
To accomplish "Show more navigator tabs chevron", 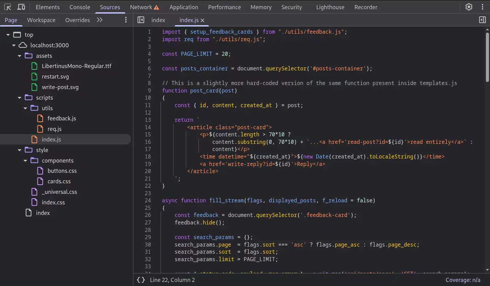I will click(x=100, y=20).
